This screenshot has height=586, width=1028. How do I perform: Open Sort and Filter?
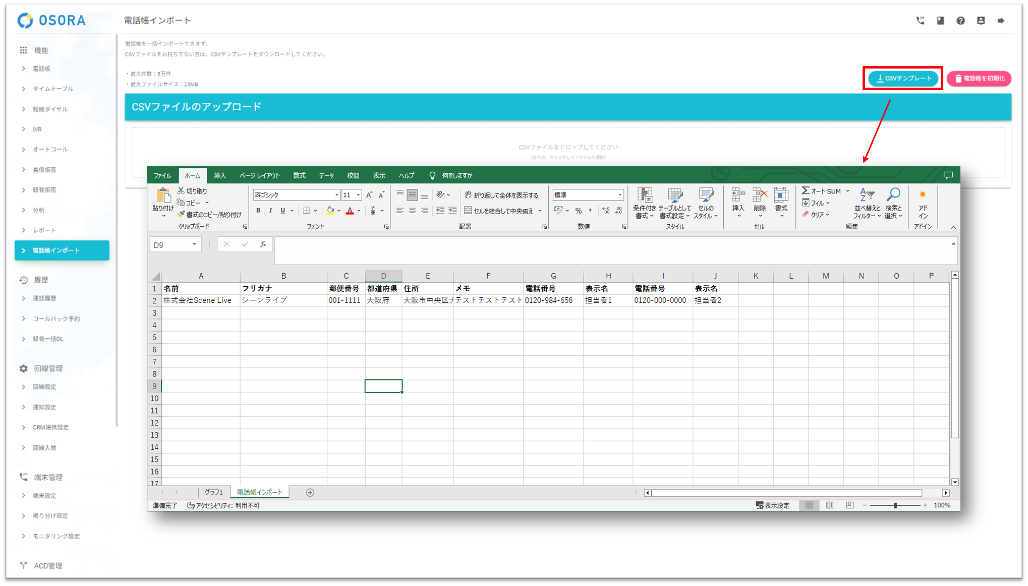(x=867, y=203)
